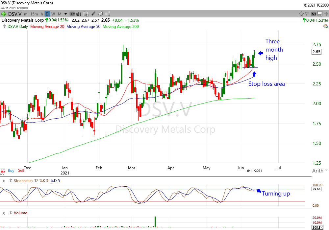Click the red-green trade arrows icon
329x230 pixels.
pyautogui.click(x=3, y=171)
